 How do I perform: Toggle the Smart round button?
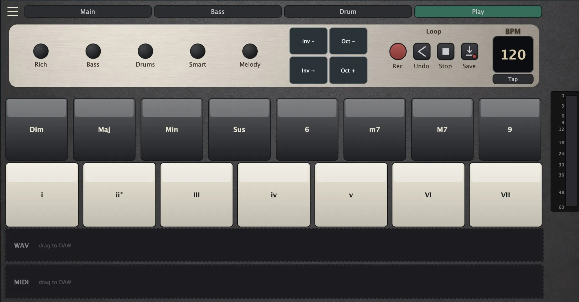pos(198,51)
